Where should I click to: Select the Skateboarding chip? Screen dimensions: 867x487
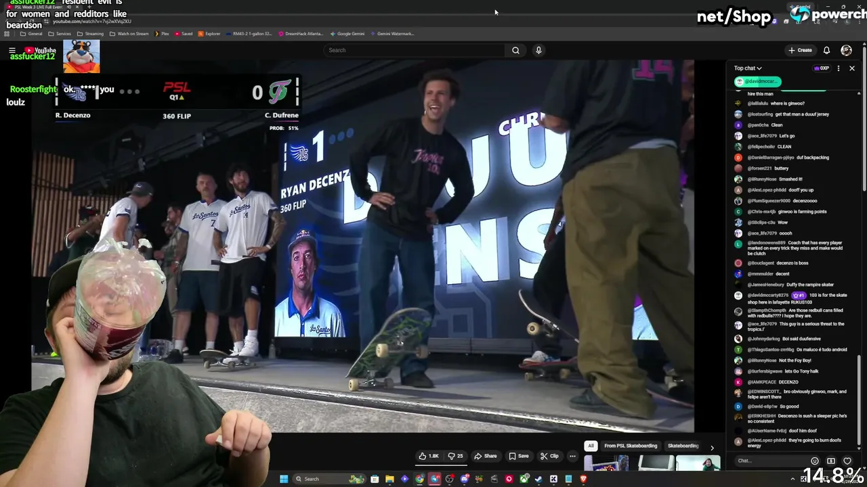(x=683, y=446)
